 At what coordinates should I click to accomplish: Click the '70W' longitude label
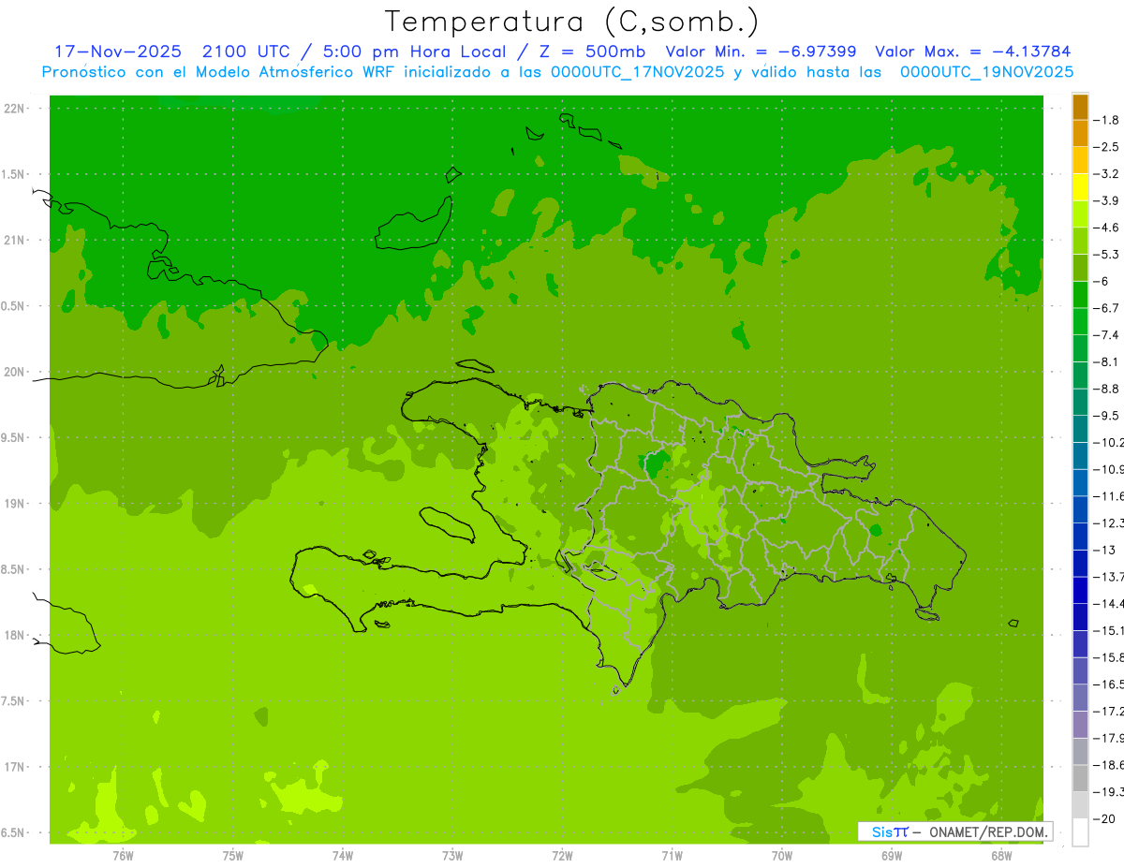coord(782,855)
